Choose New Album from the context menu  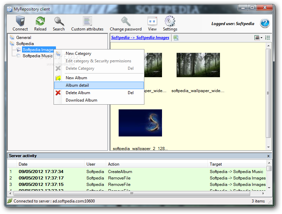pos(99,78)
